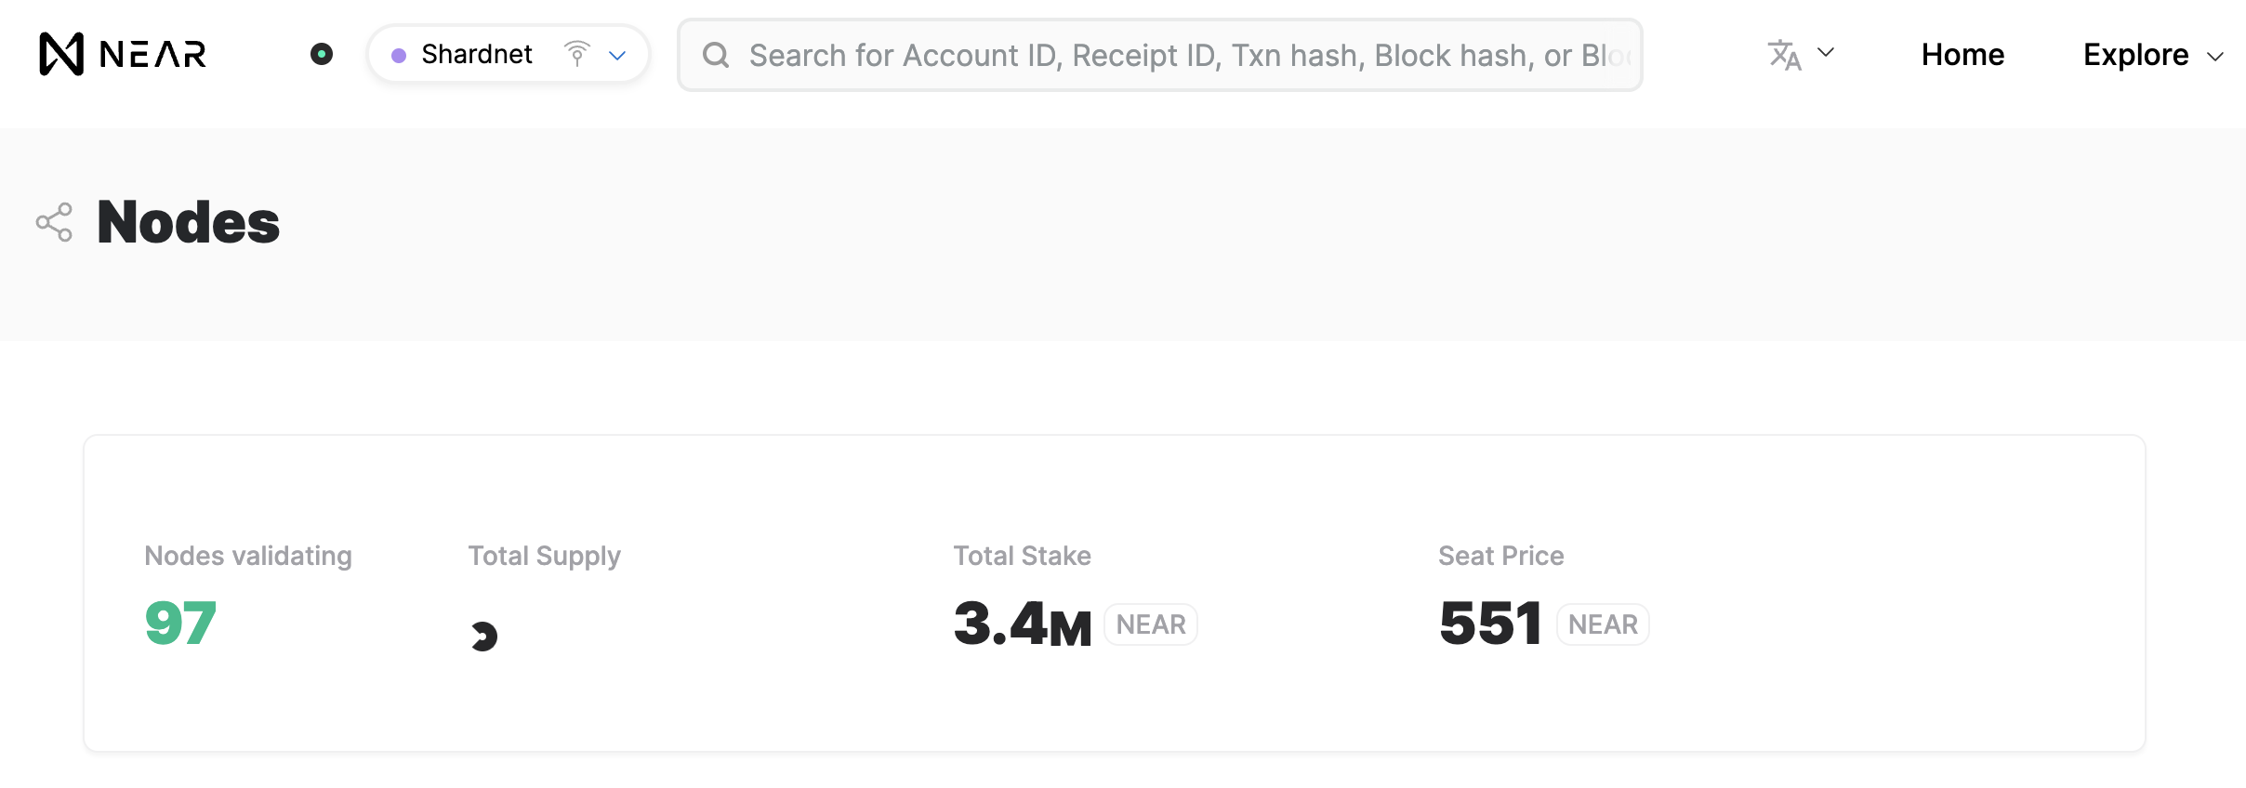
Task: Open the Shardnet network dropdown
Action: [x=509, y=54]
